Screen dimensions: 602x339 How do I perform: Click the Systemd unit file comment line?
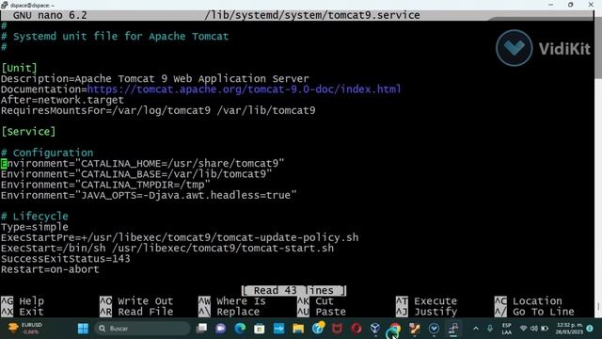115,37
